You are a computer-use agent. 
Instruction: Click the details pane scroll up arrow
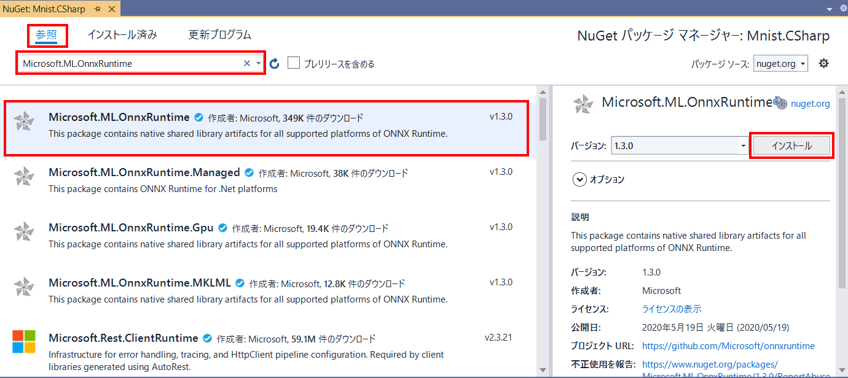point(842,92)
